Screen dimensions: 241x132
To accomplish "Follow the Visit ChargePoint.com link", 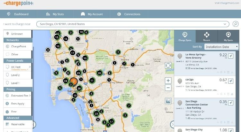I will [227, 3].
